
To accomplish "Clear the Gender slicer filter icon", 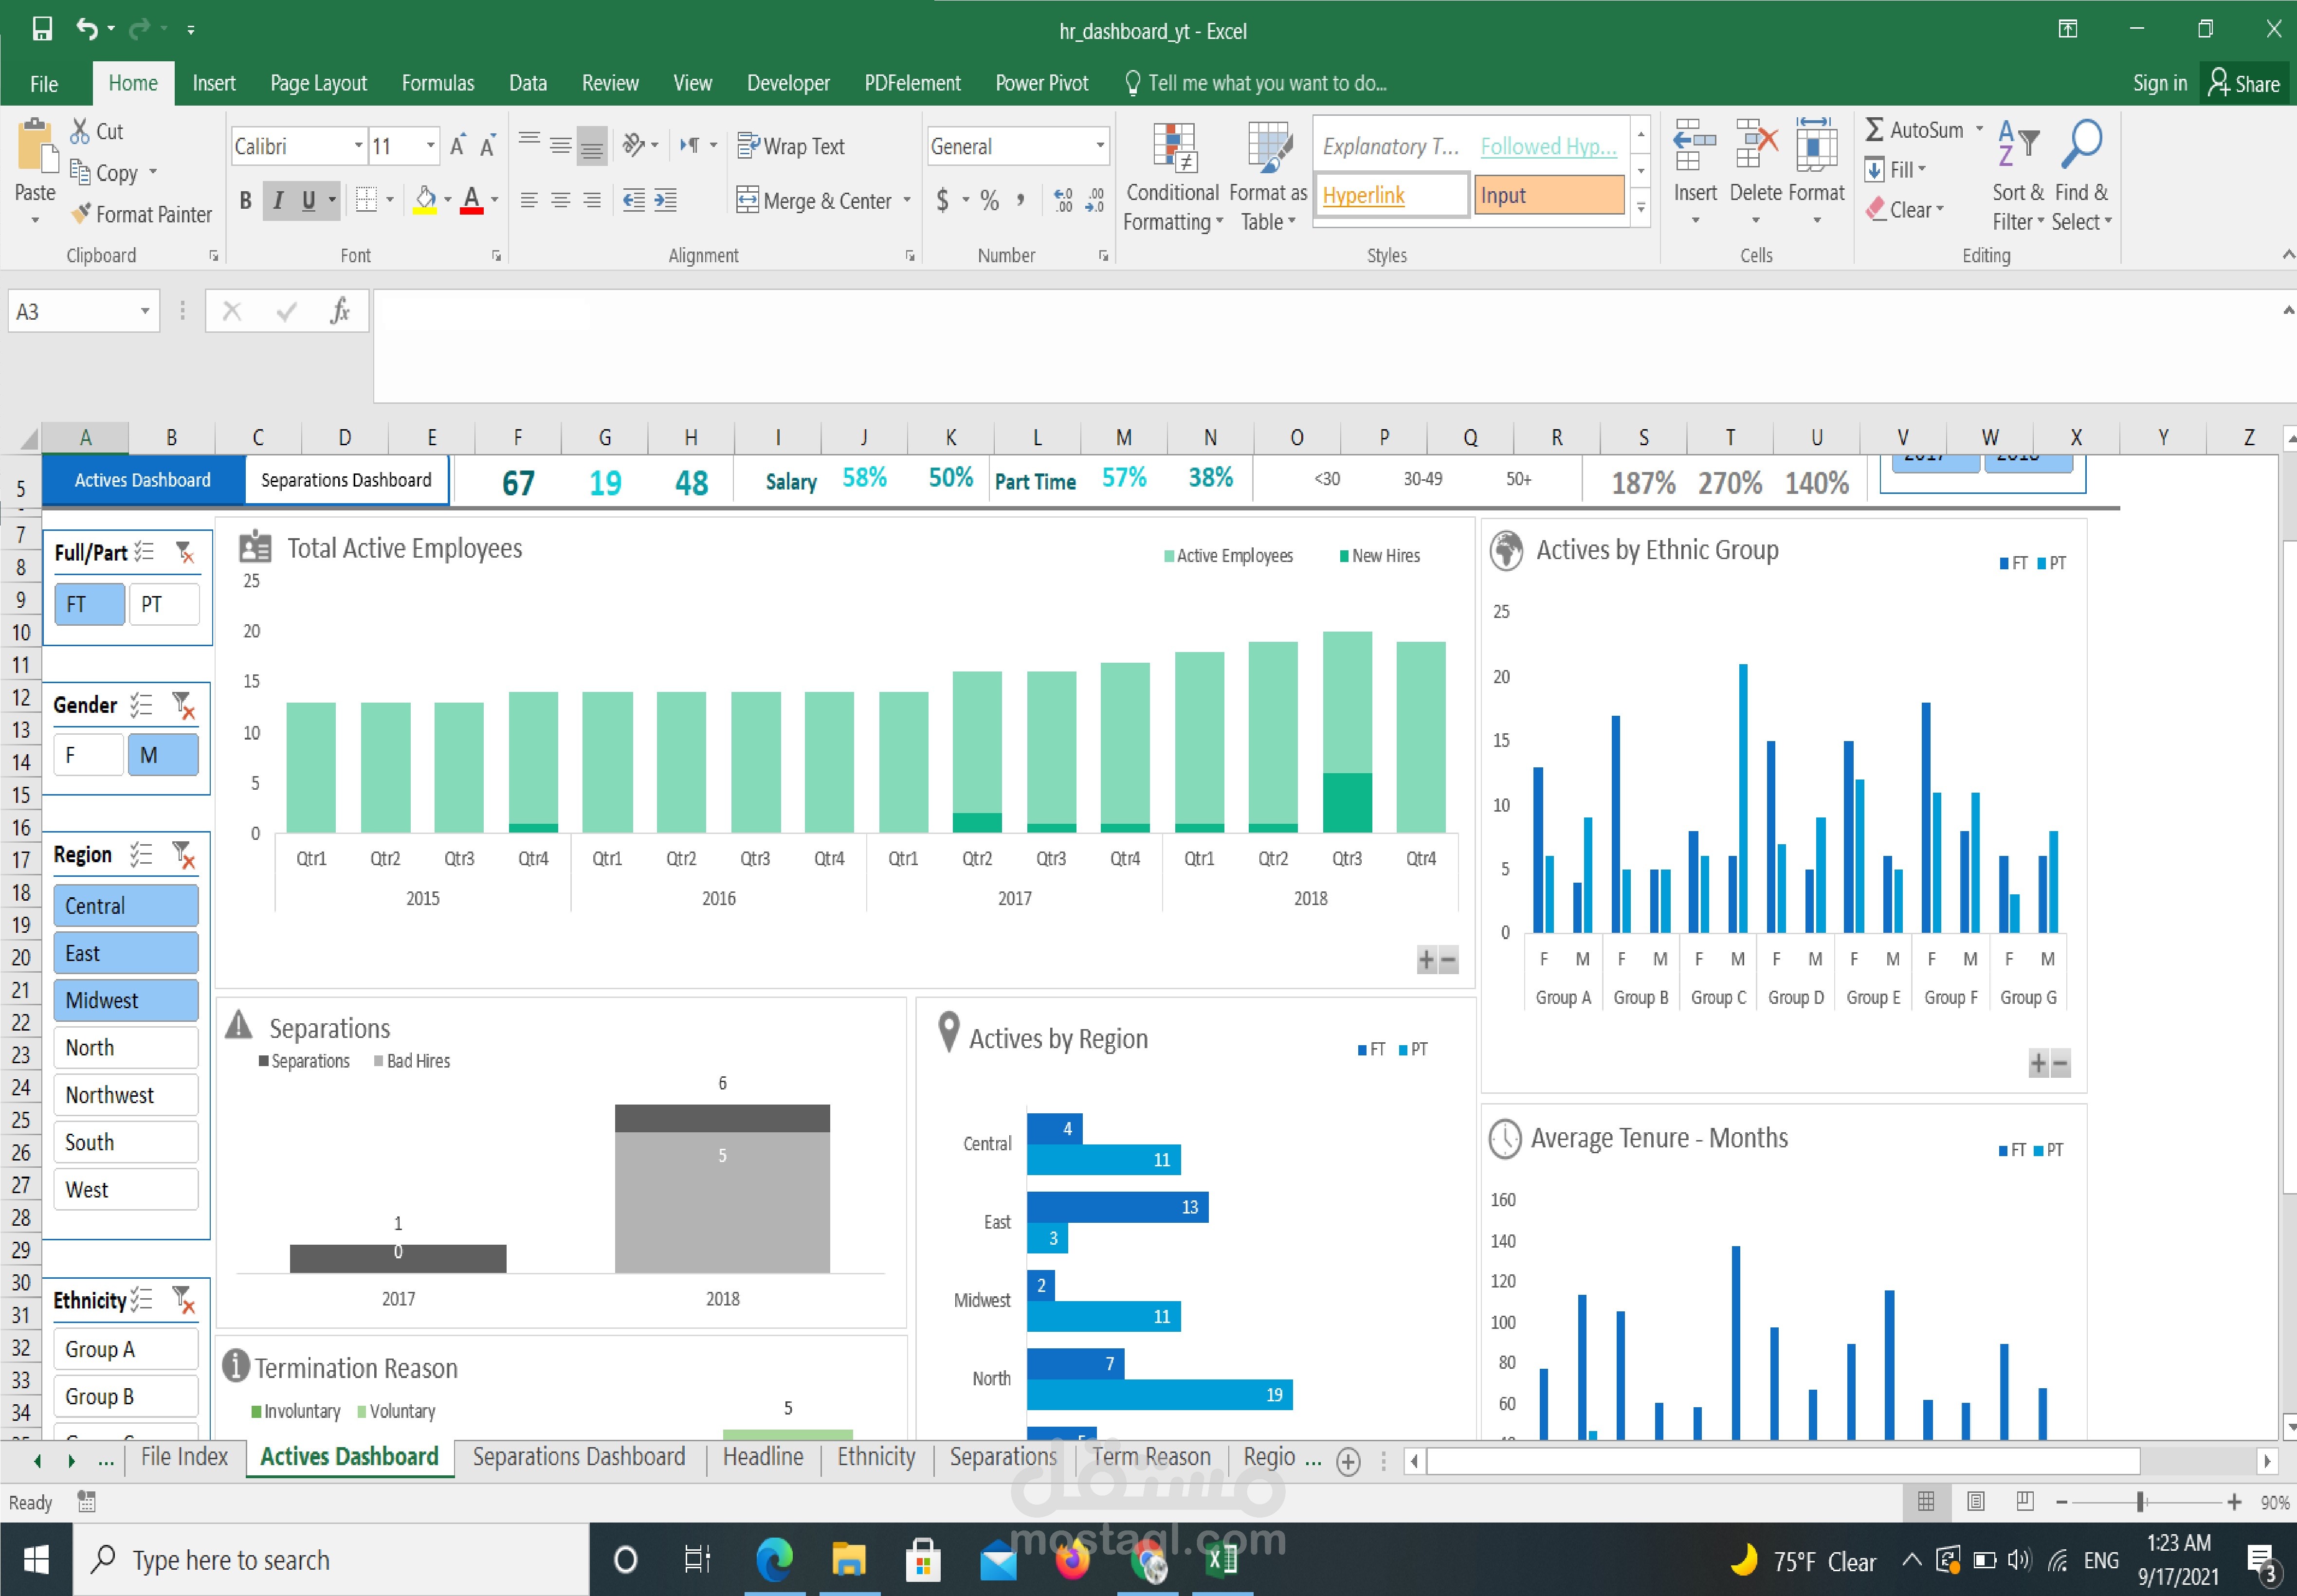I will 183,705.
